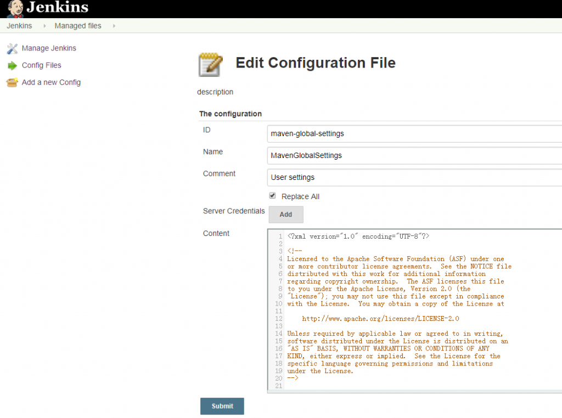Open the Manage Jenkins link
This screenshot has width=562, height=418.
[x=49, y=48]
